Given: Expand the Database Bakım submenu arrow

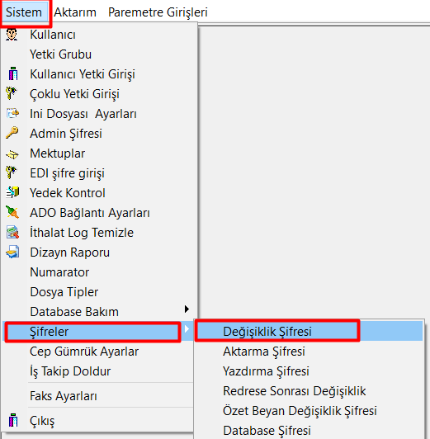Looking at the screenshot, I should click(x=187, y=309).
